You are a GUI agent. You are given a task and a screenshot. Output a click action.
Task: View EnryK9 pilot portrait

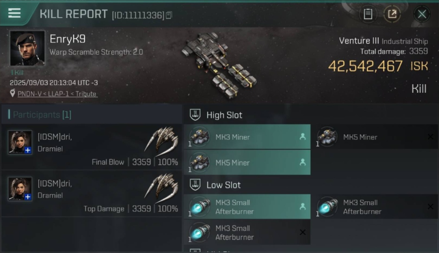coord(27,48)
